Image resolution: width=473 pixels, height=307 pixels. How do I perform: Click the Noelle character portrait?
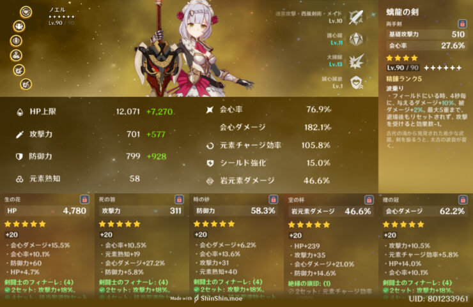coord(193,50)
